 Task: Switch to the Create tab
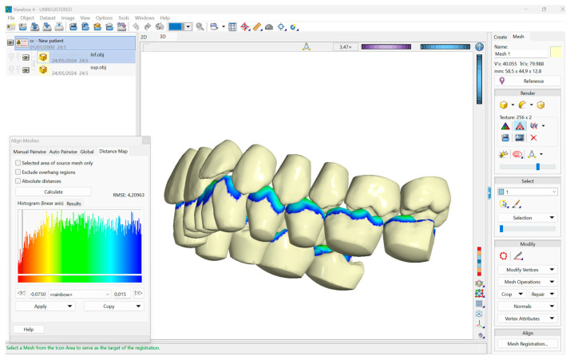point(501,37)
